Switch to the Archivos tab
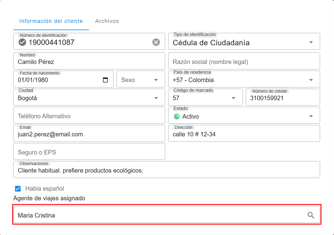 (x=107, y=21)
